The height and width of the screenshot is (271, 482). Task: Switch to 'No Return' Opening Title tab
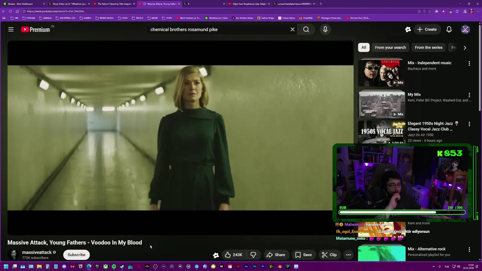coord(114,4)
